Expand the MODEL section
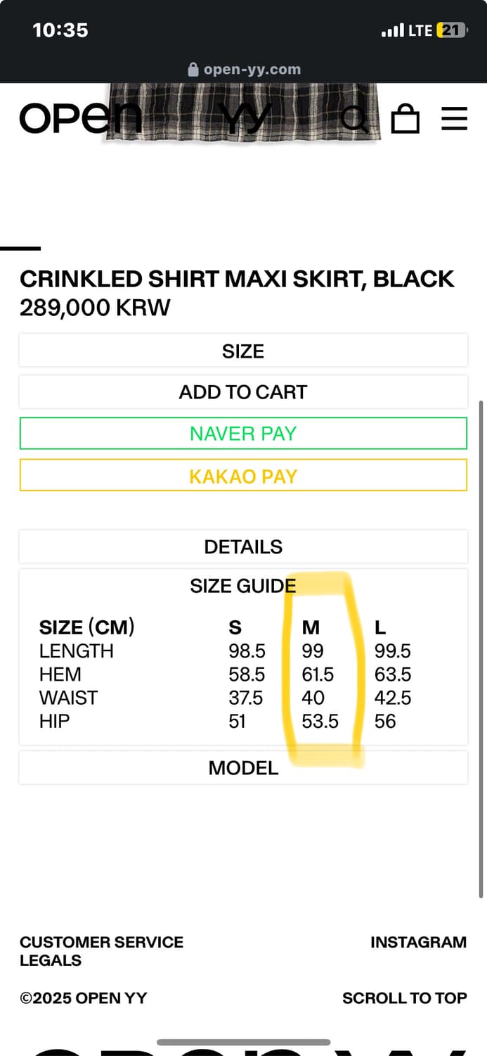Screen dimensions: 487x1056 (243, 767)
